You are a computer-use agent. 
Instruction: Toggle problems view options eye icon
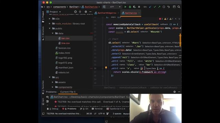47,97
